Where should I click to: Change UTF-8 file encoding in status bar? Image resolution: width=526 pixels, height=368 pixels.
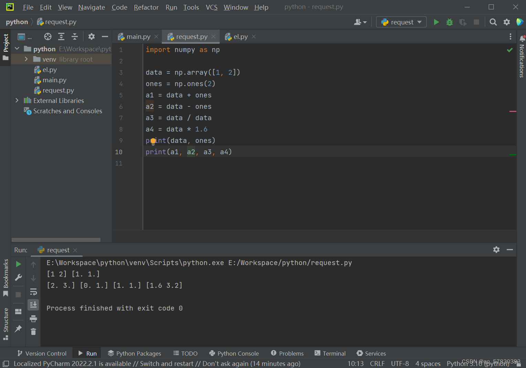click(400, 364)
